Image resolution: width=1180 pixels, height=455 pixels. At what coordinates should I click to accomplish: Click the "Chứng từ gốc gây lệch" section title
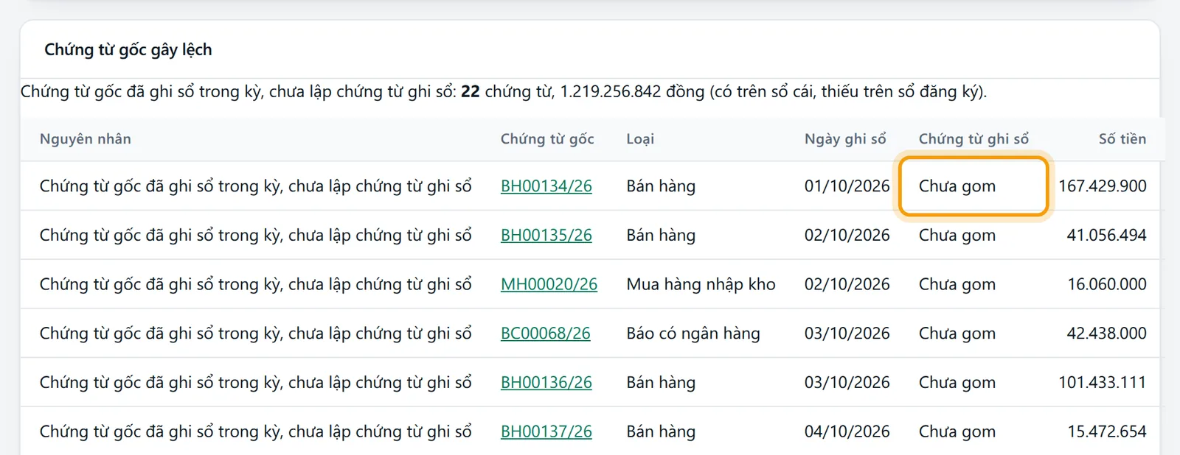128,50
